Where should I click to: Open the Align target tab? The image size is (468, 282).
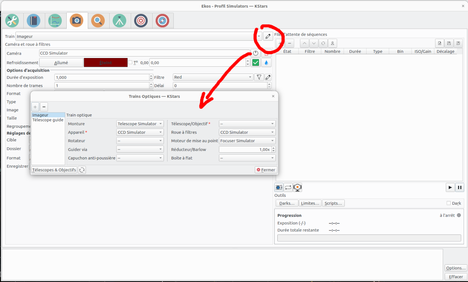(x=141, y=21)
